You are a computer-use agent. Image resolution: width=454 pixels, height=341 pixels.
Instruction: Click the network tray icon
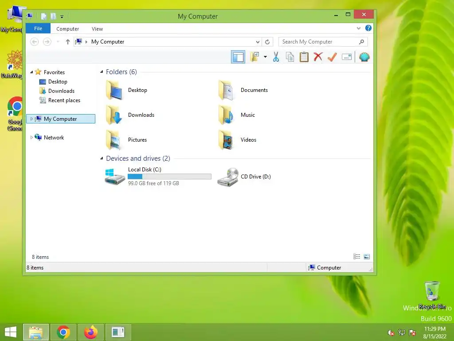(x=402, y=333)
